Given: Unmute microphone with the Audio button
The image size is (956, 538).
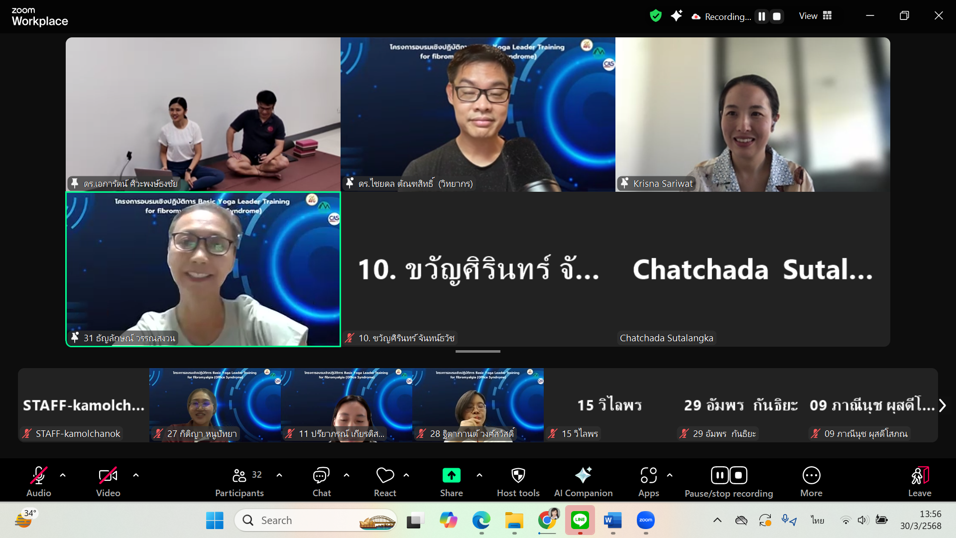Looking at the screenshot, I should (39, 476).
